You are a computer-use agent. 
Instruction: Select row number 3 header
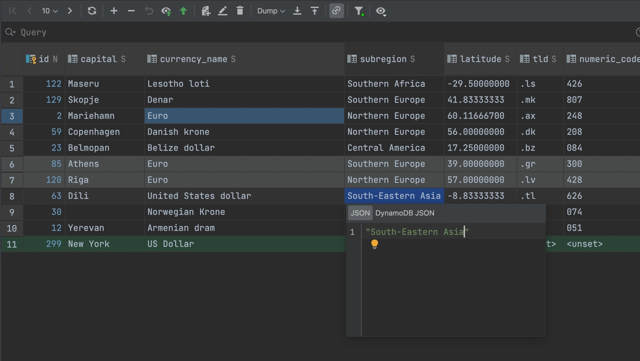tap(12, 116)
